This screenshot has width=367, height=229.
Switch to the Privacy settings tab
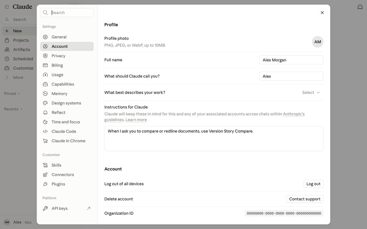click(67, 56)
